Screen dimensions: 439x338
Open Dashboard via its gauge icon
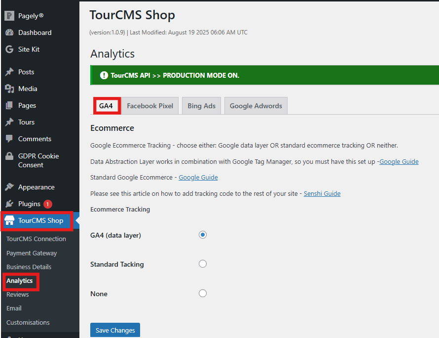(x=9, y=32)
